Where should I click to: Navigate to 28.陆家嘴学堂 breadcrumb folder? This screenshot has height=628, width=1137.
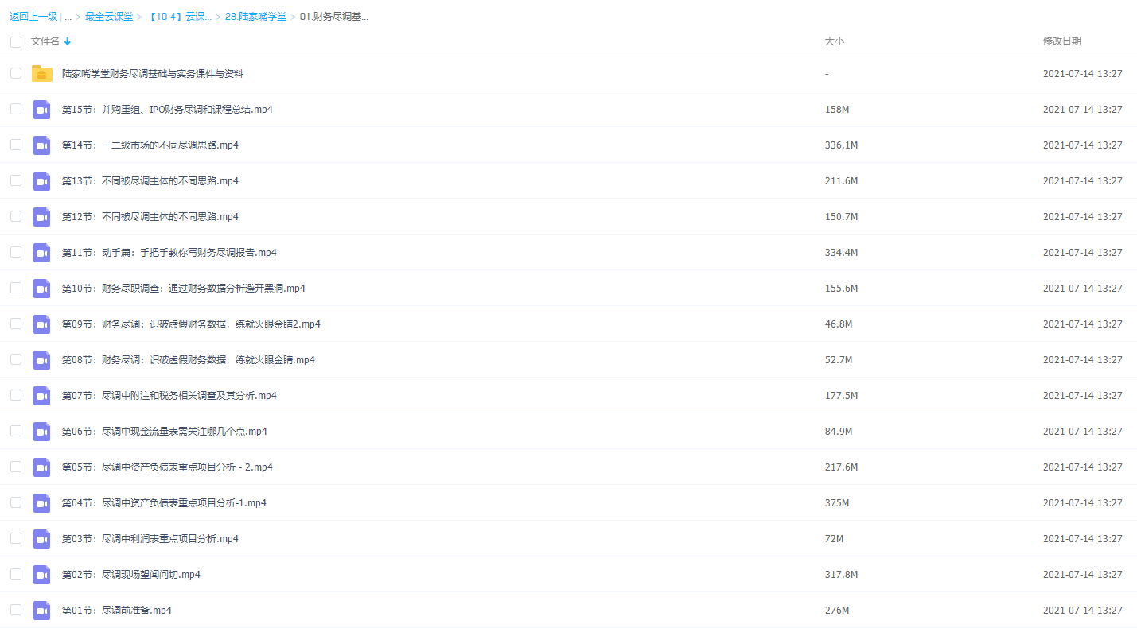point(255,17)
